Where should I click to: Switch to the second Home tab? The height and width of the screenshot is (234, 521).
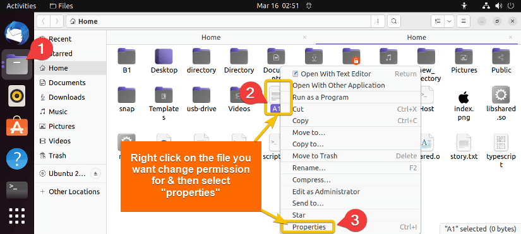tap(416, 37)
